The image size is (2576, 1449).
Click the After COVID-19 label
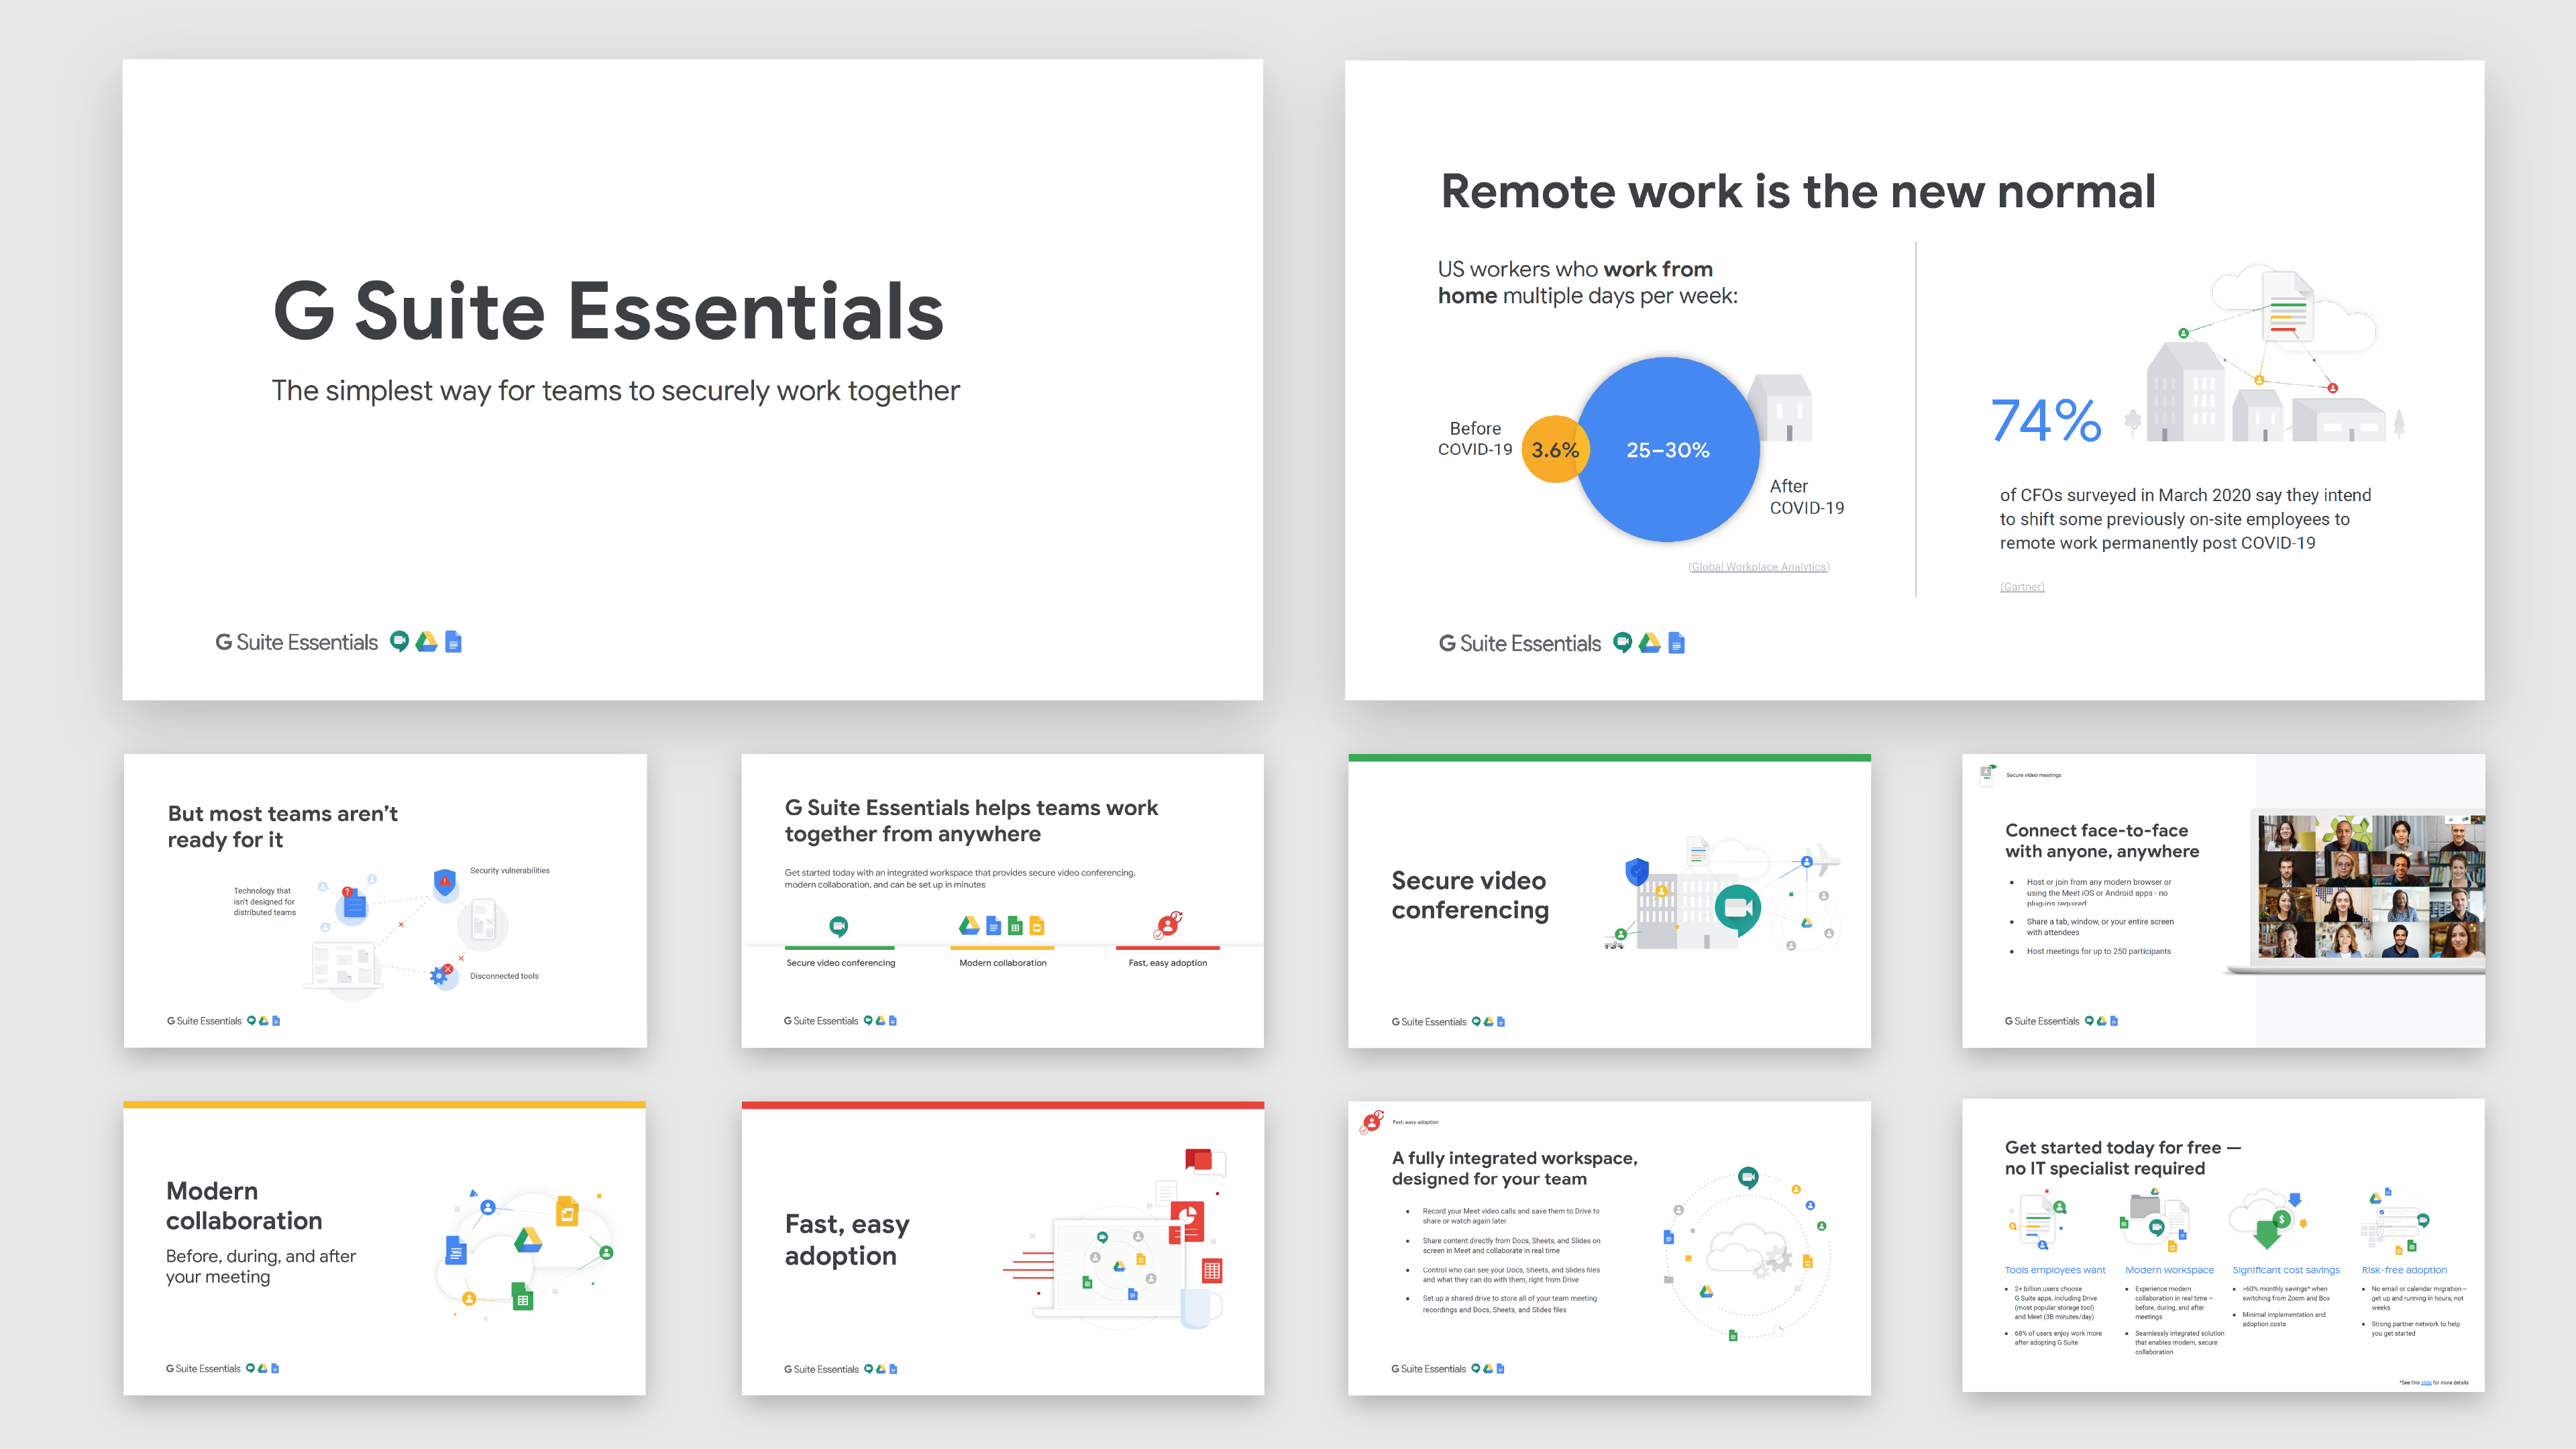[x=1807, y=497]
